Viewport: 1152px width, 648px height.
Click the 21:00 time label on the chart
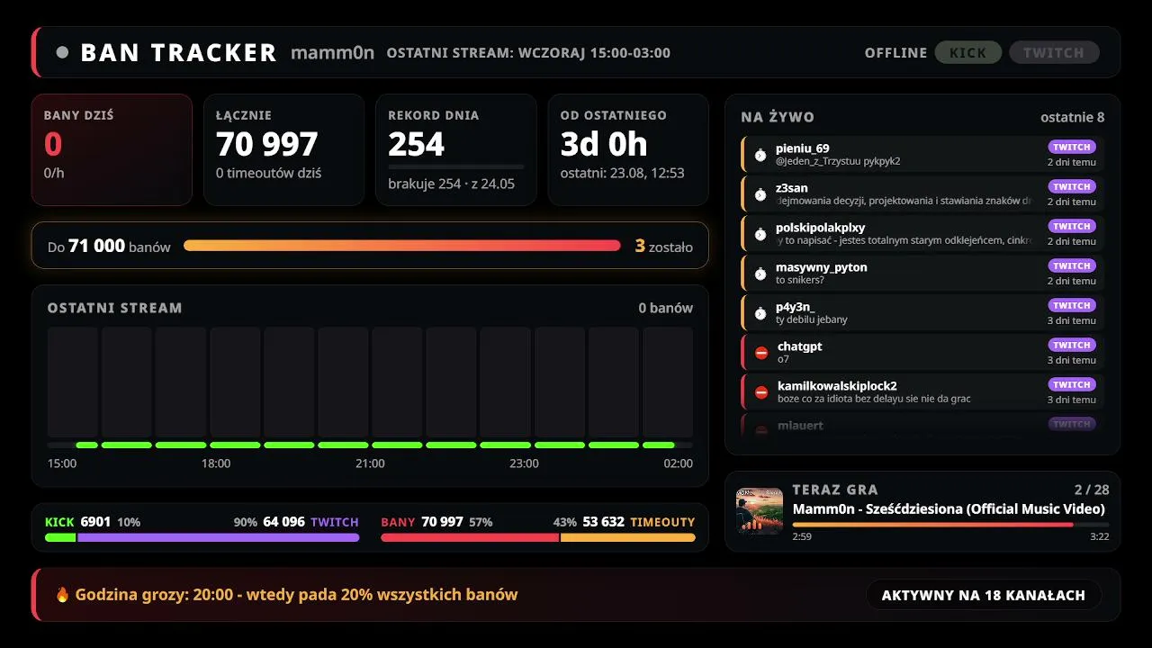[370, 463]
